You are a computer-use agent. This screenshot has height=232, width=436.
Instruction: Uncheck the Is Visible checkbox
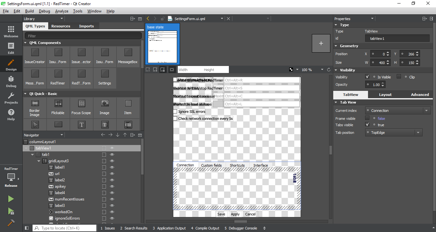367,77
